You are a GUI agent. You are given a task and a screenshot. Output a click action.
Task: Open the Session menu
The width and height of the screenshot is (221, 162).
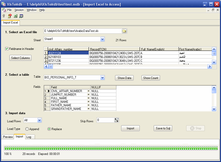click(19, 10)
